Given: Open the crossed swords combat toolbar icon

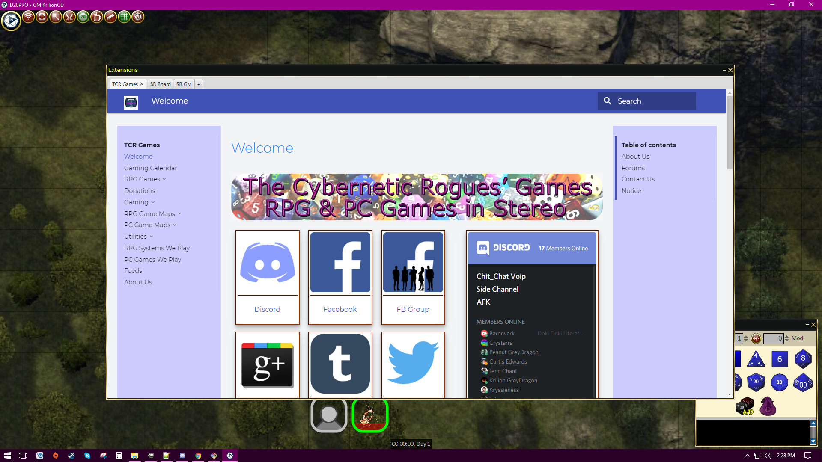Looking at the screenshot, I should click(69, 17).
